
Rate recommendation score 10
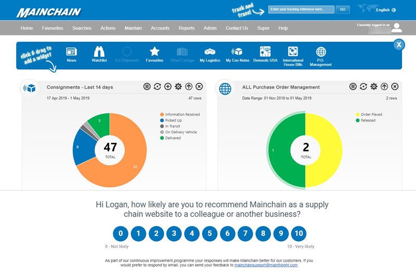tap(299, 233)
